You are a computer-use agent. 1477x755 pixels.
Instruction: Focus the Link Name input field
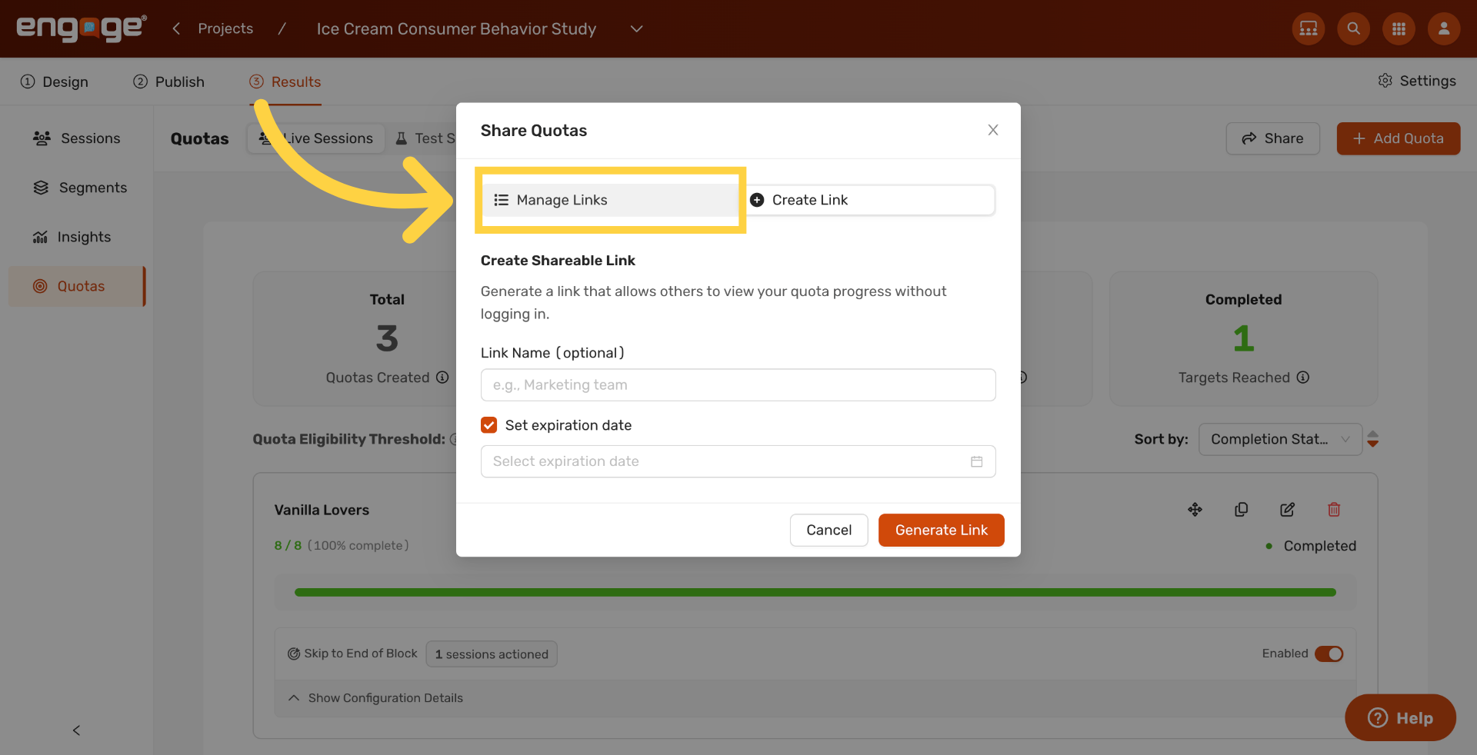(738, 384)
